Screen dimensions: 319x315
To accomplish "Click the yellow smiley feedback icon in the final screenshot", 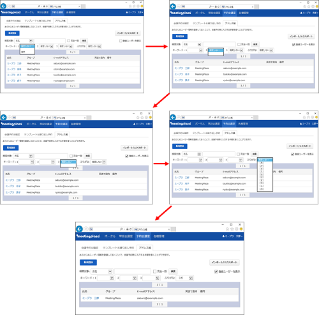I will point(241,229).
